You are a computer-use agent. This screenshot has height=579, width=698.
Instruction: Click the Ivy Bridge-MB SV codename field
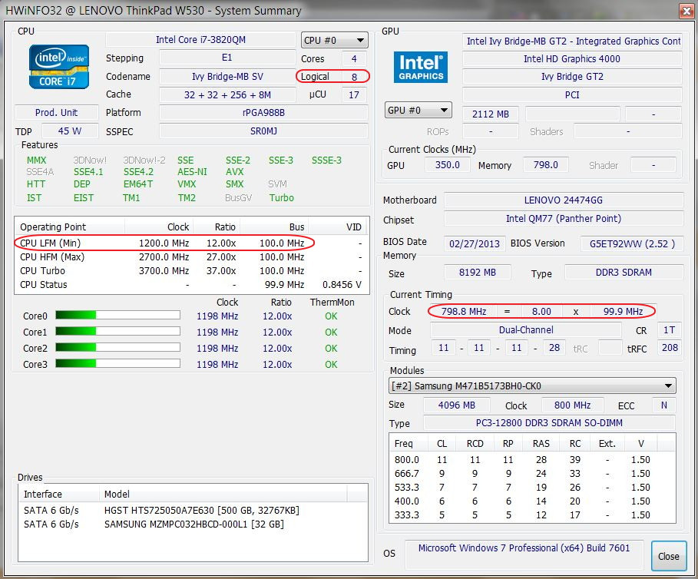pos(227,77)
